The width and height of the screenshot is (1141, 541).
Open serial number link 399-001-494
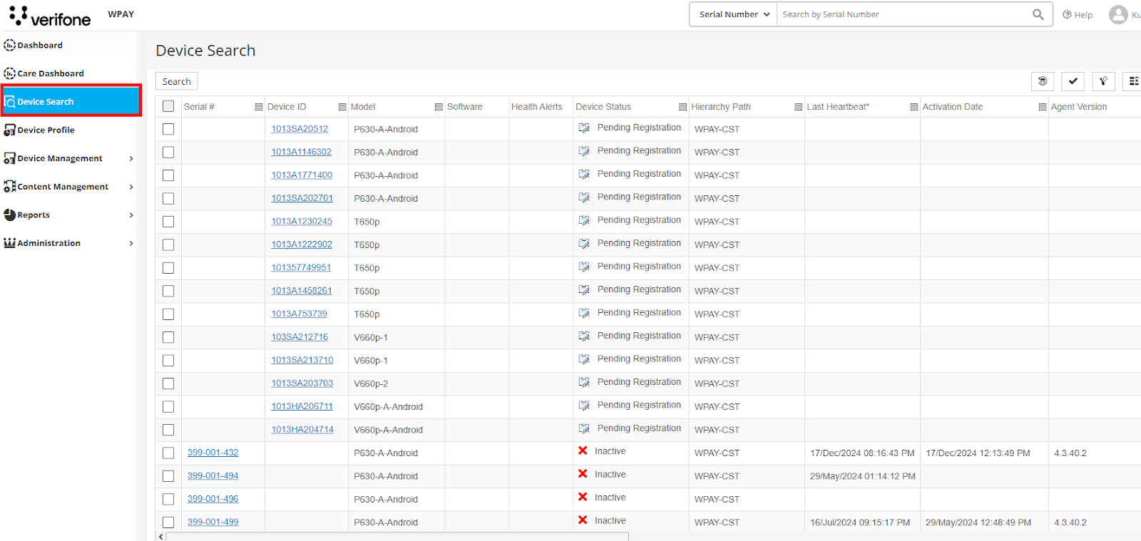[x=213, y=475]
